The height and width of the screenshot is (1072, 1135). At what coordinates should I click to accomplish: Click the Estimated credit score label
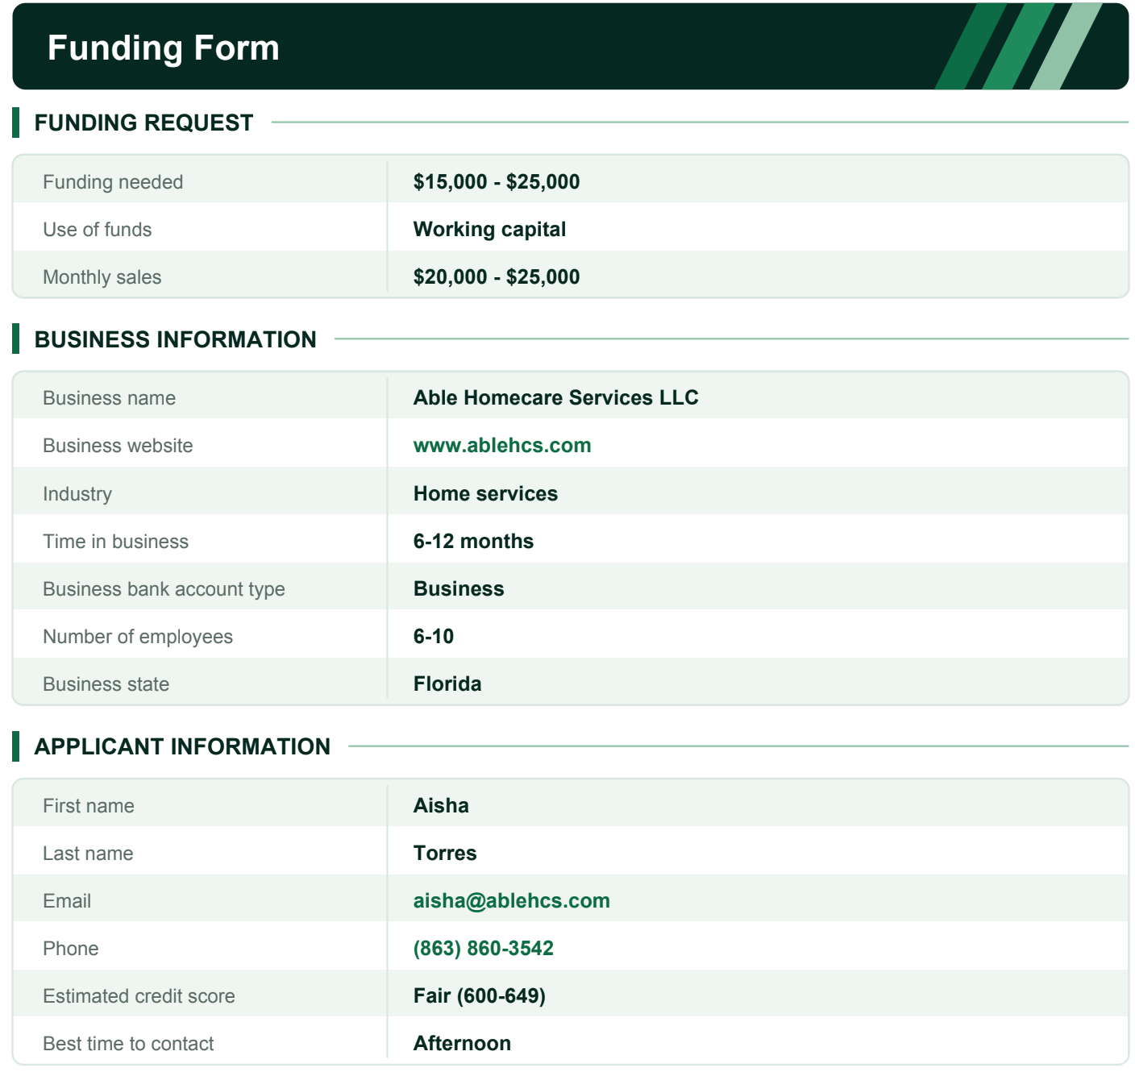139,996
